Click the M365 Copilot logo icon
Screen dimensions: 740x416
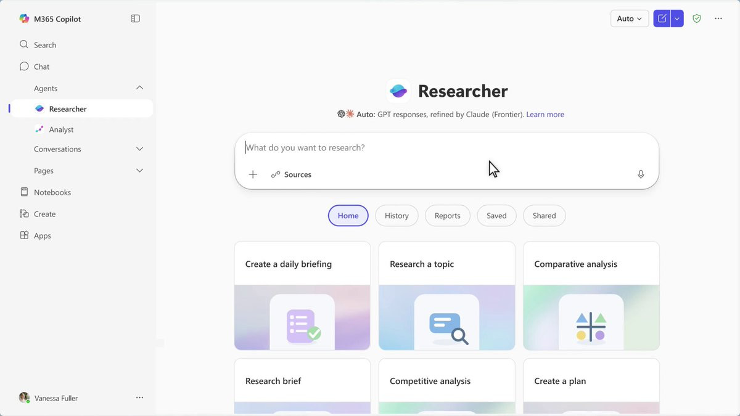pos(24,18)
